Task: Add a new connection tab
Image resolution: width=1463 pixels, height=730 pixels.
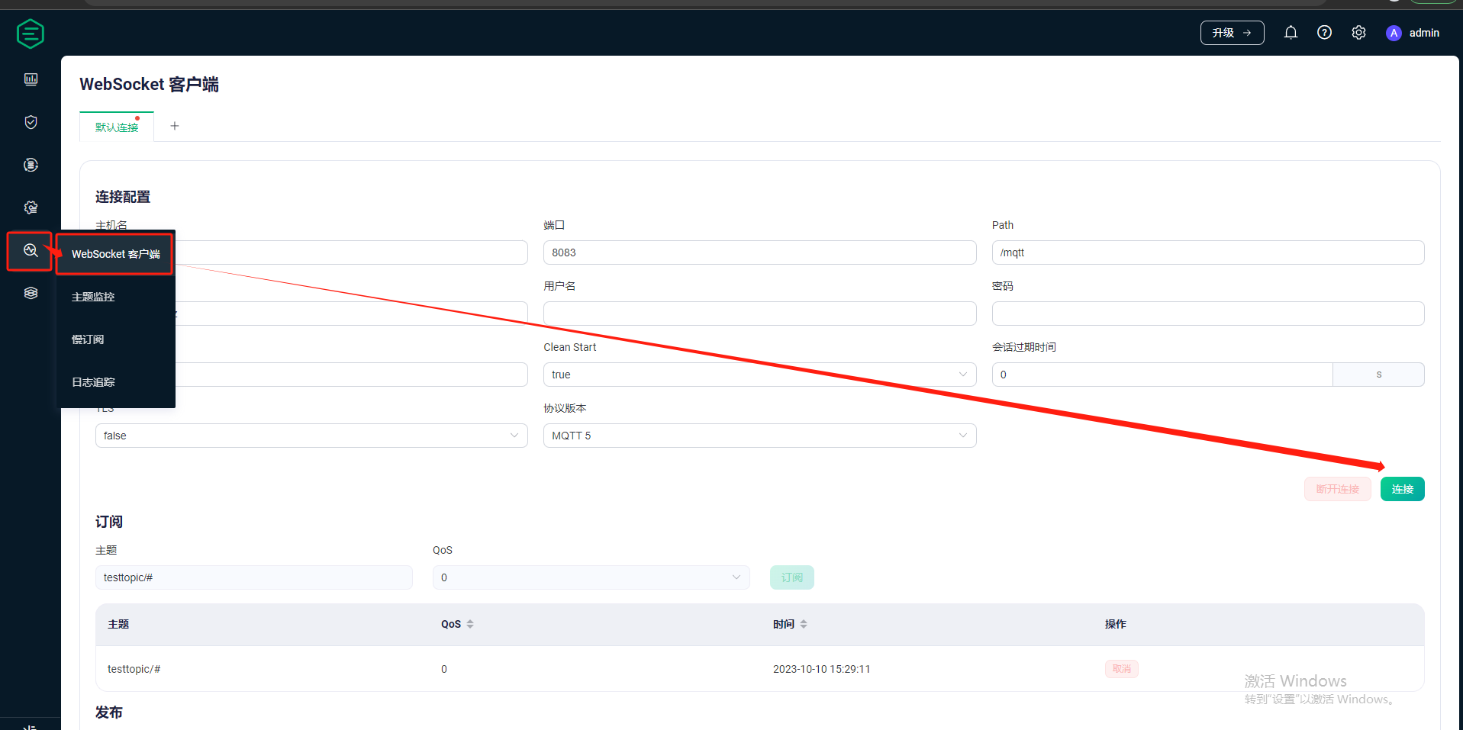Action: click(x=175, y=126)
